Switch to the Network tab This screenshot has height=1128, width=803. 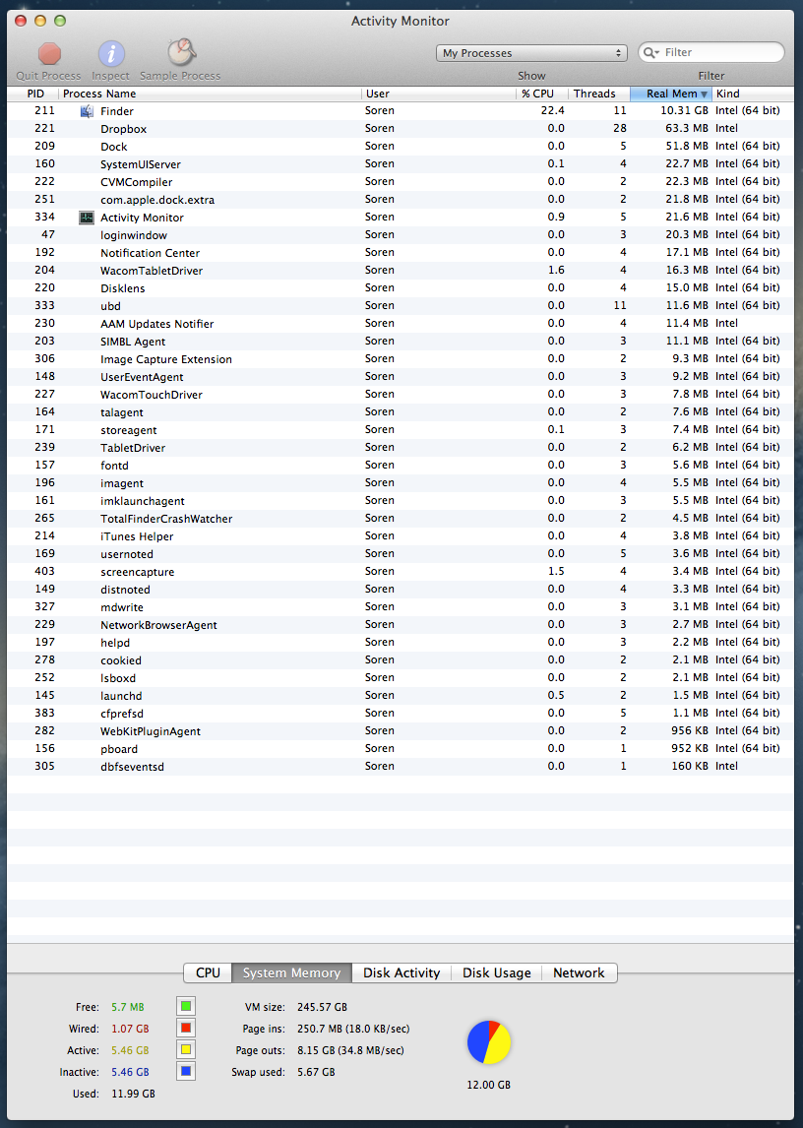(x=580, y=972)
